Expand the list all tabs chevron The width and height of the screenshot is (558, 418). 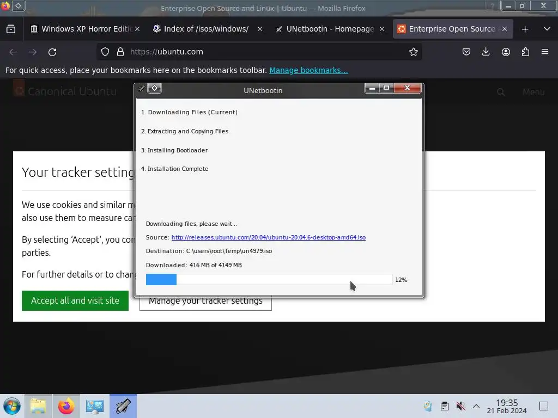[x=547, y=29]
